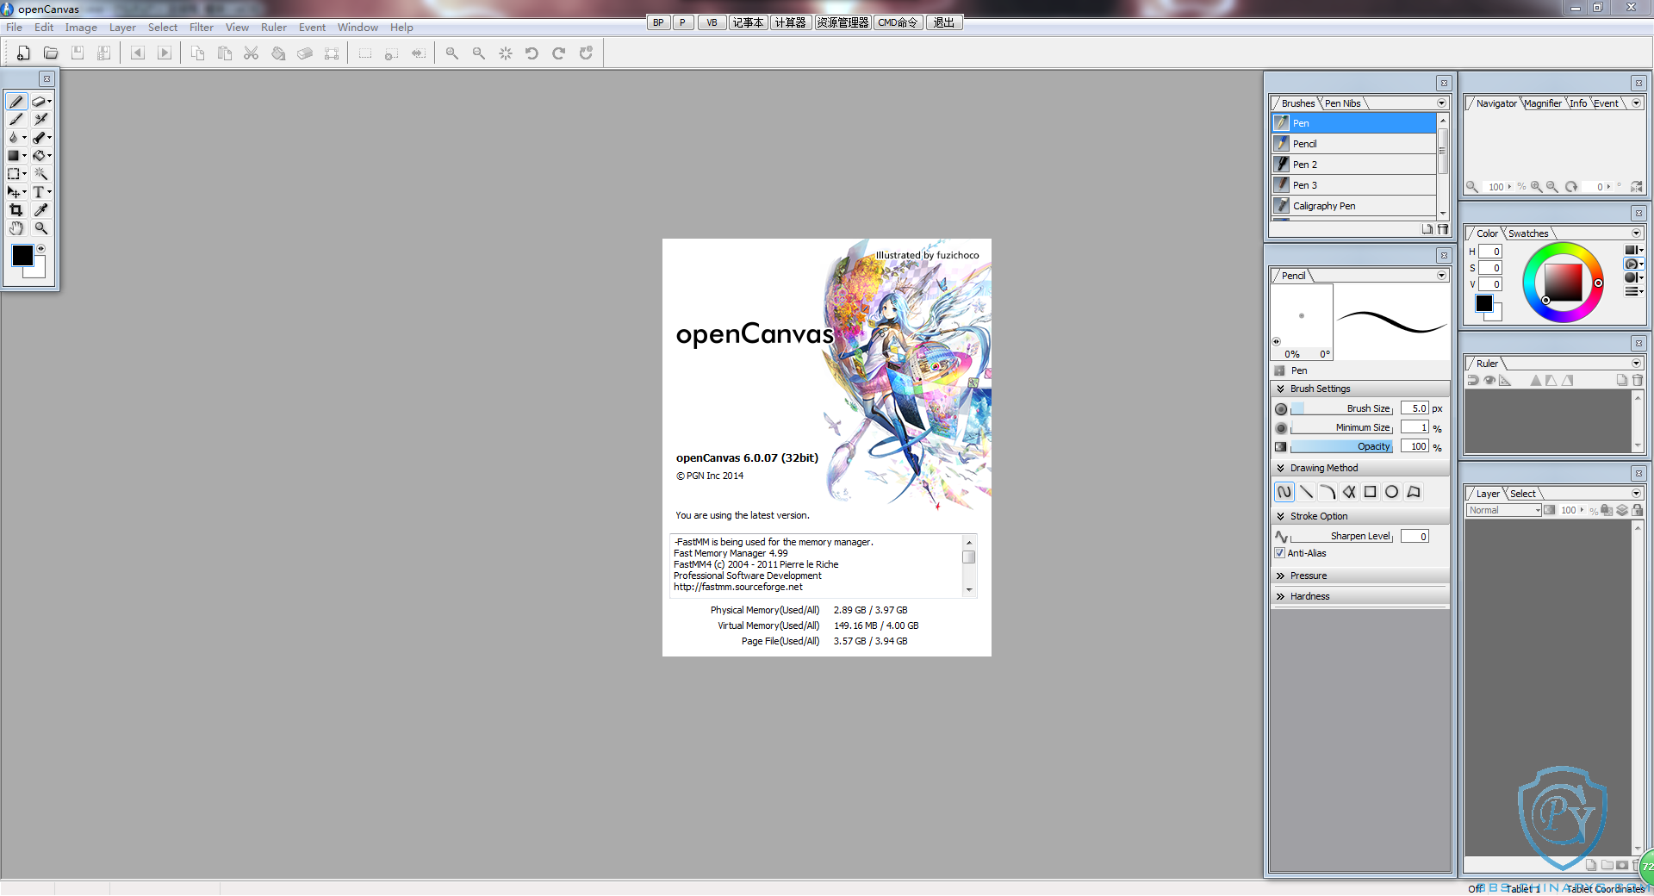Select the rectangular Selection marquee tool
This screenshot has width=1654, height=896.
[x=16, y=174]
